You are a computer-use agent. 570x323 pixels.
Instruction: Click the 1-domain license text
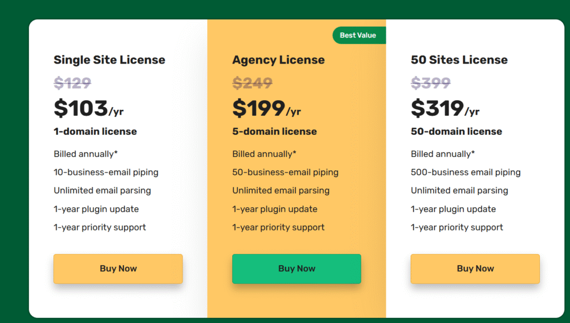point(95,131)
